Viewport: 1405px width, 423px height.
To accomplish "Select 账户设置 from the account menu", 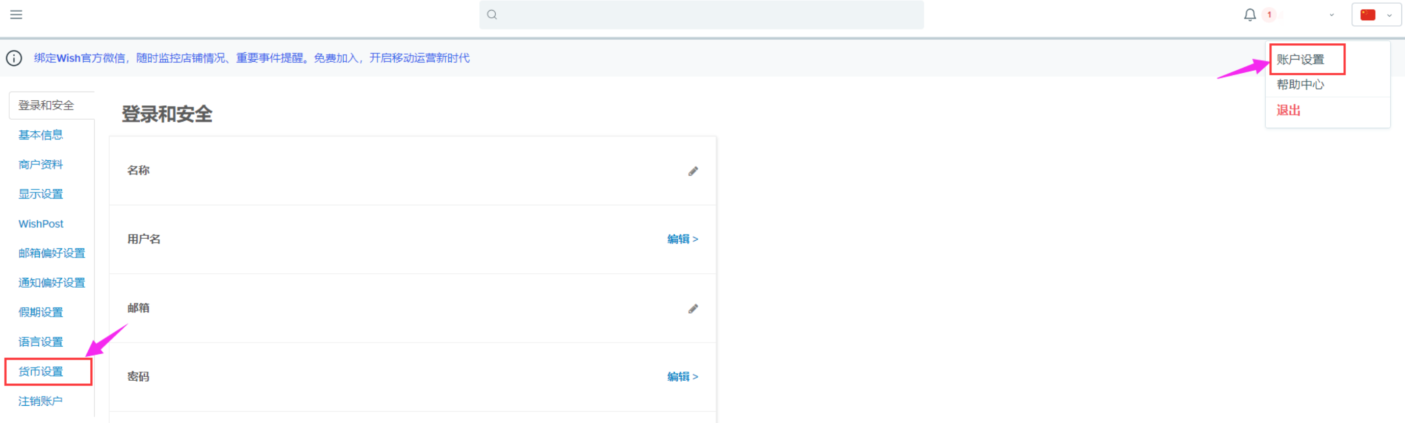I will pyautogui.click(x=1300, y=60).
